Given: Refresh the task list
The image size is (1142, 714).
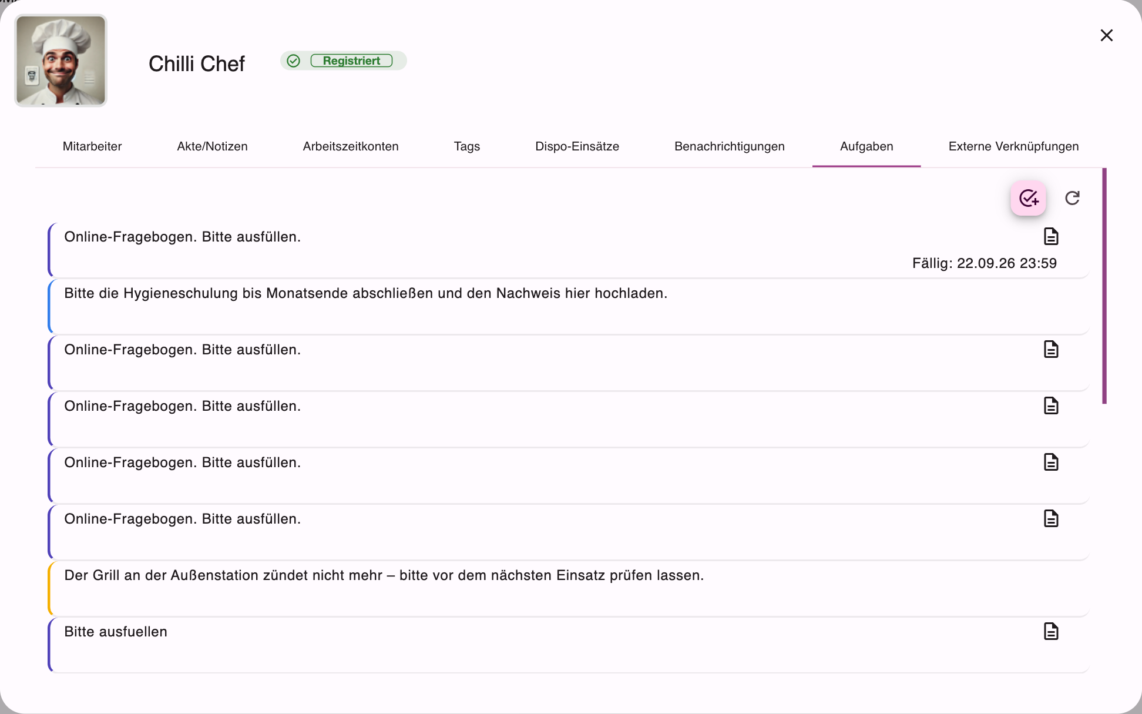Looking at the screenshot, I should coord(1072,198).
